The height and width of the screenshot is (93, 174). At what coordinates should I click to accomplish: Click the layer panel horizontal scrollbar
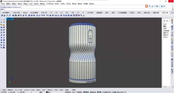[x=166, y=86]
